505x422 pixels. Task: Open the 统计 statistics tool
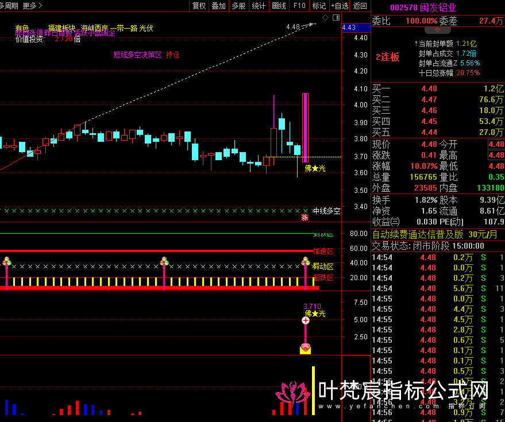pos(259,6)
